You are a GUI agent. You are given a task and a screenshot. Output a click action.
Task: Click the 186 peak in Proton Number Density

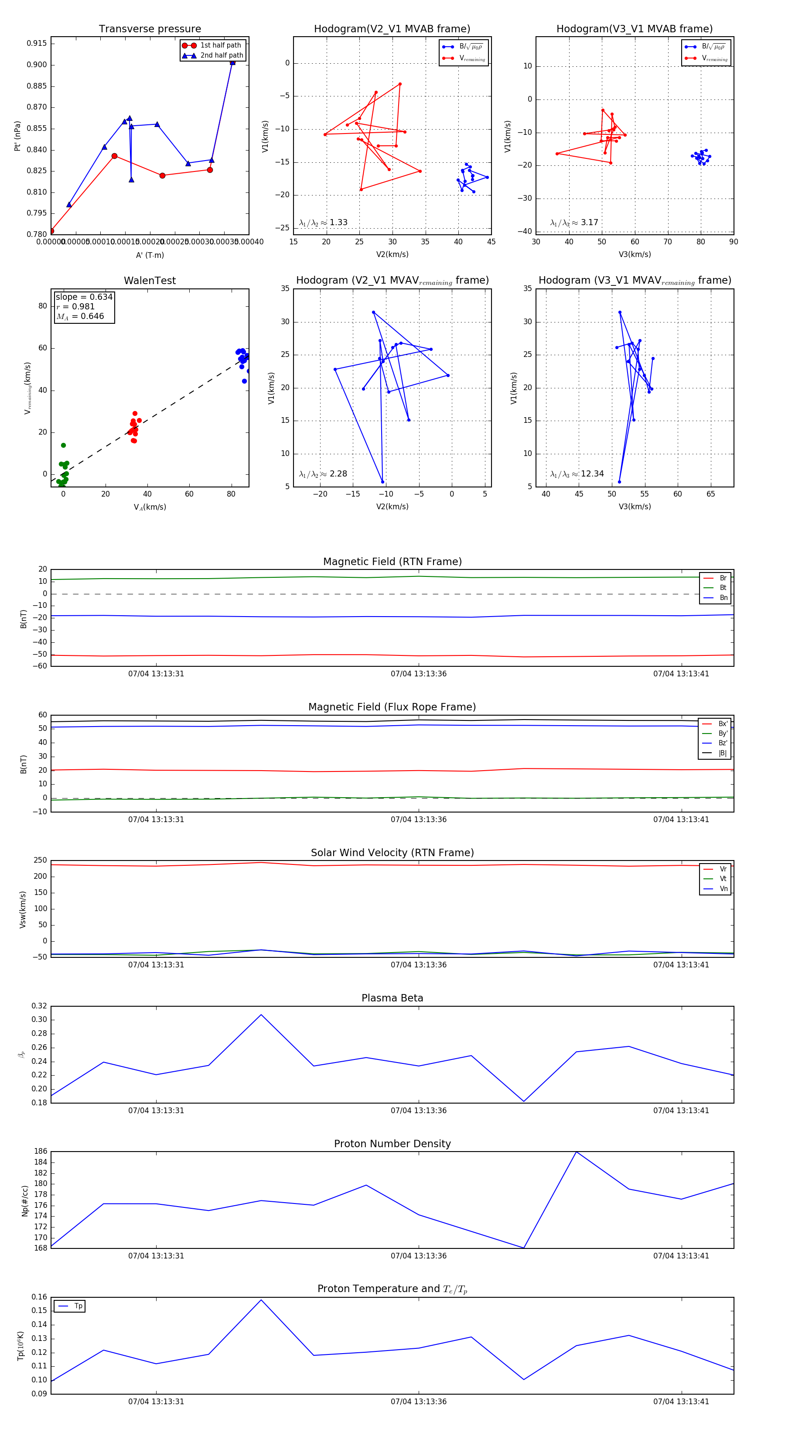[576, 1152]
